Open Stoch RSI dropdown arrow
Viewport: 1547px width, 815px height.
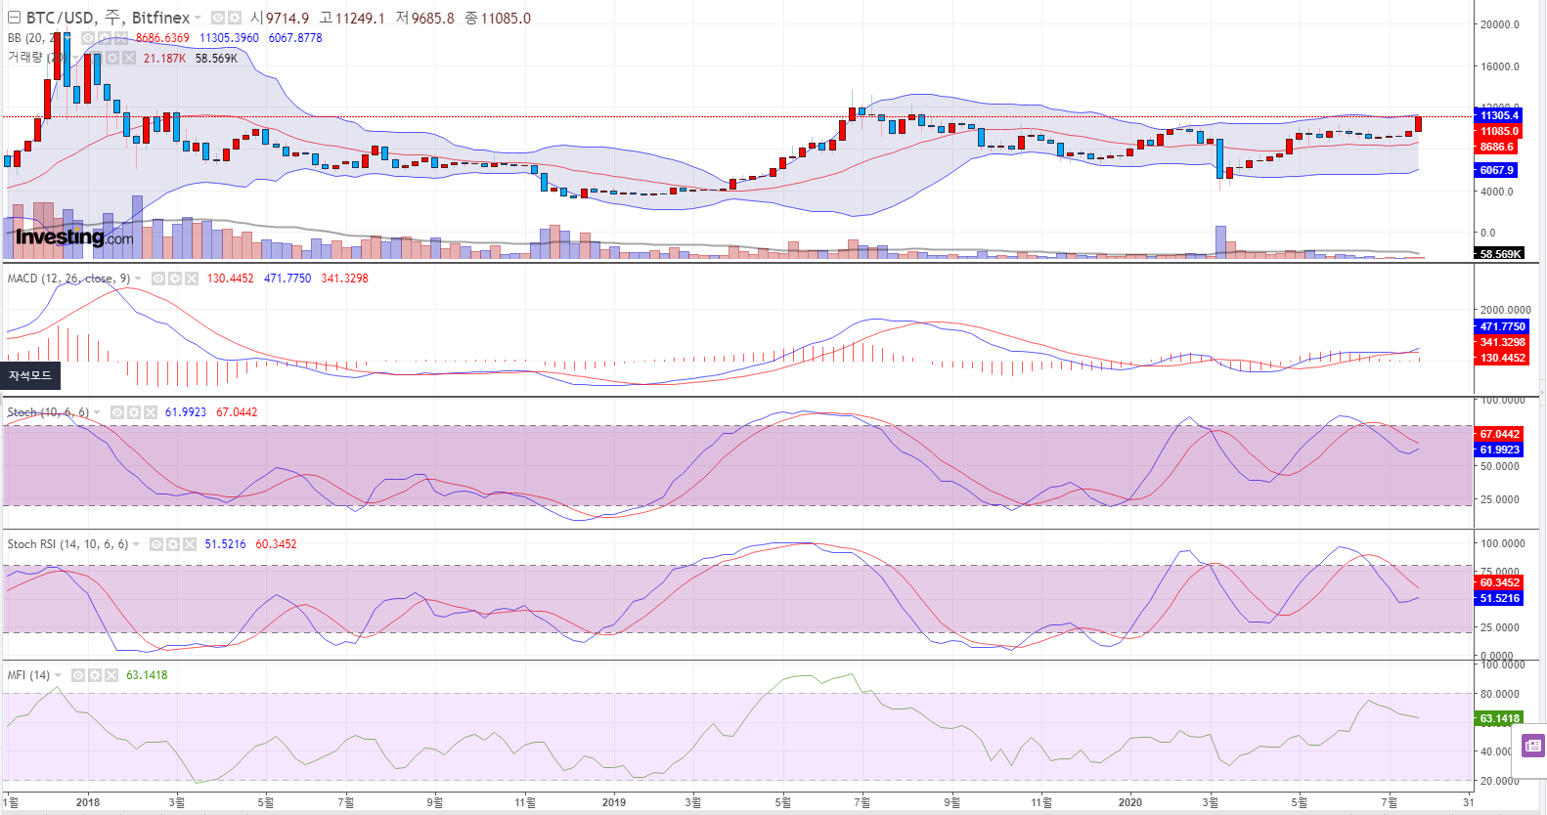[x=136, y=544]
